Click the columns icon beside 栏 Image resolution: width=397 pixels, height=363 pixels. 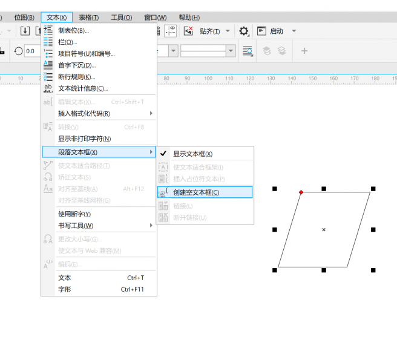coord(48,42)
